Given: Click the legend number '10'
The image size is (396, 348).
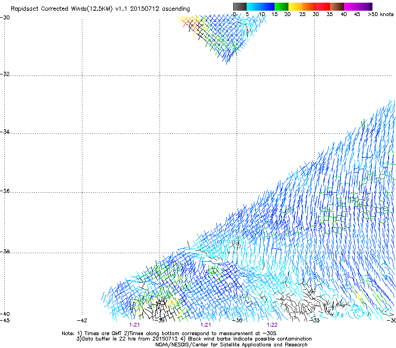Looking at the screenshot, I should click(262, 14).
